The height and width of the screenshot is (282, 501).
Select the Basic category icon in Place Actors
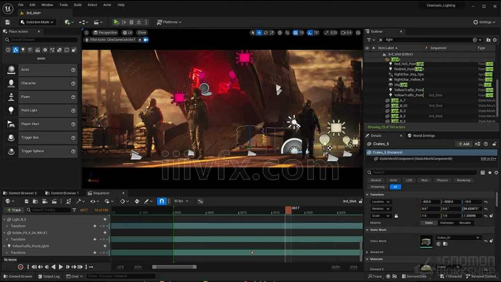tap(15, 50)
